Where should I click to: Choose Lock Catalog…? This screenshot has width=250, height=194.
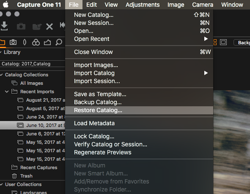click(x=139, y=136)
